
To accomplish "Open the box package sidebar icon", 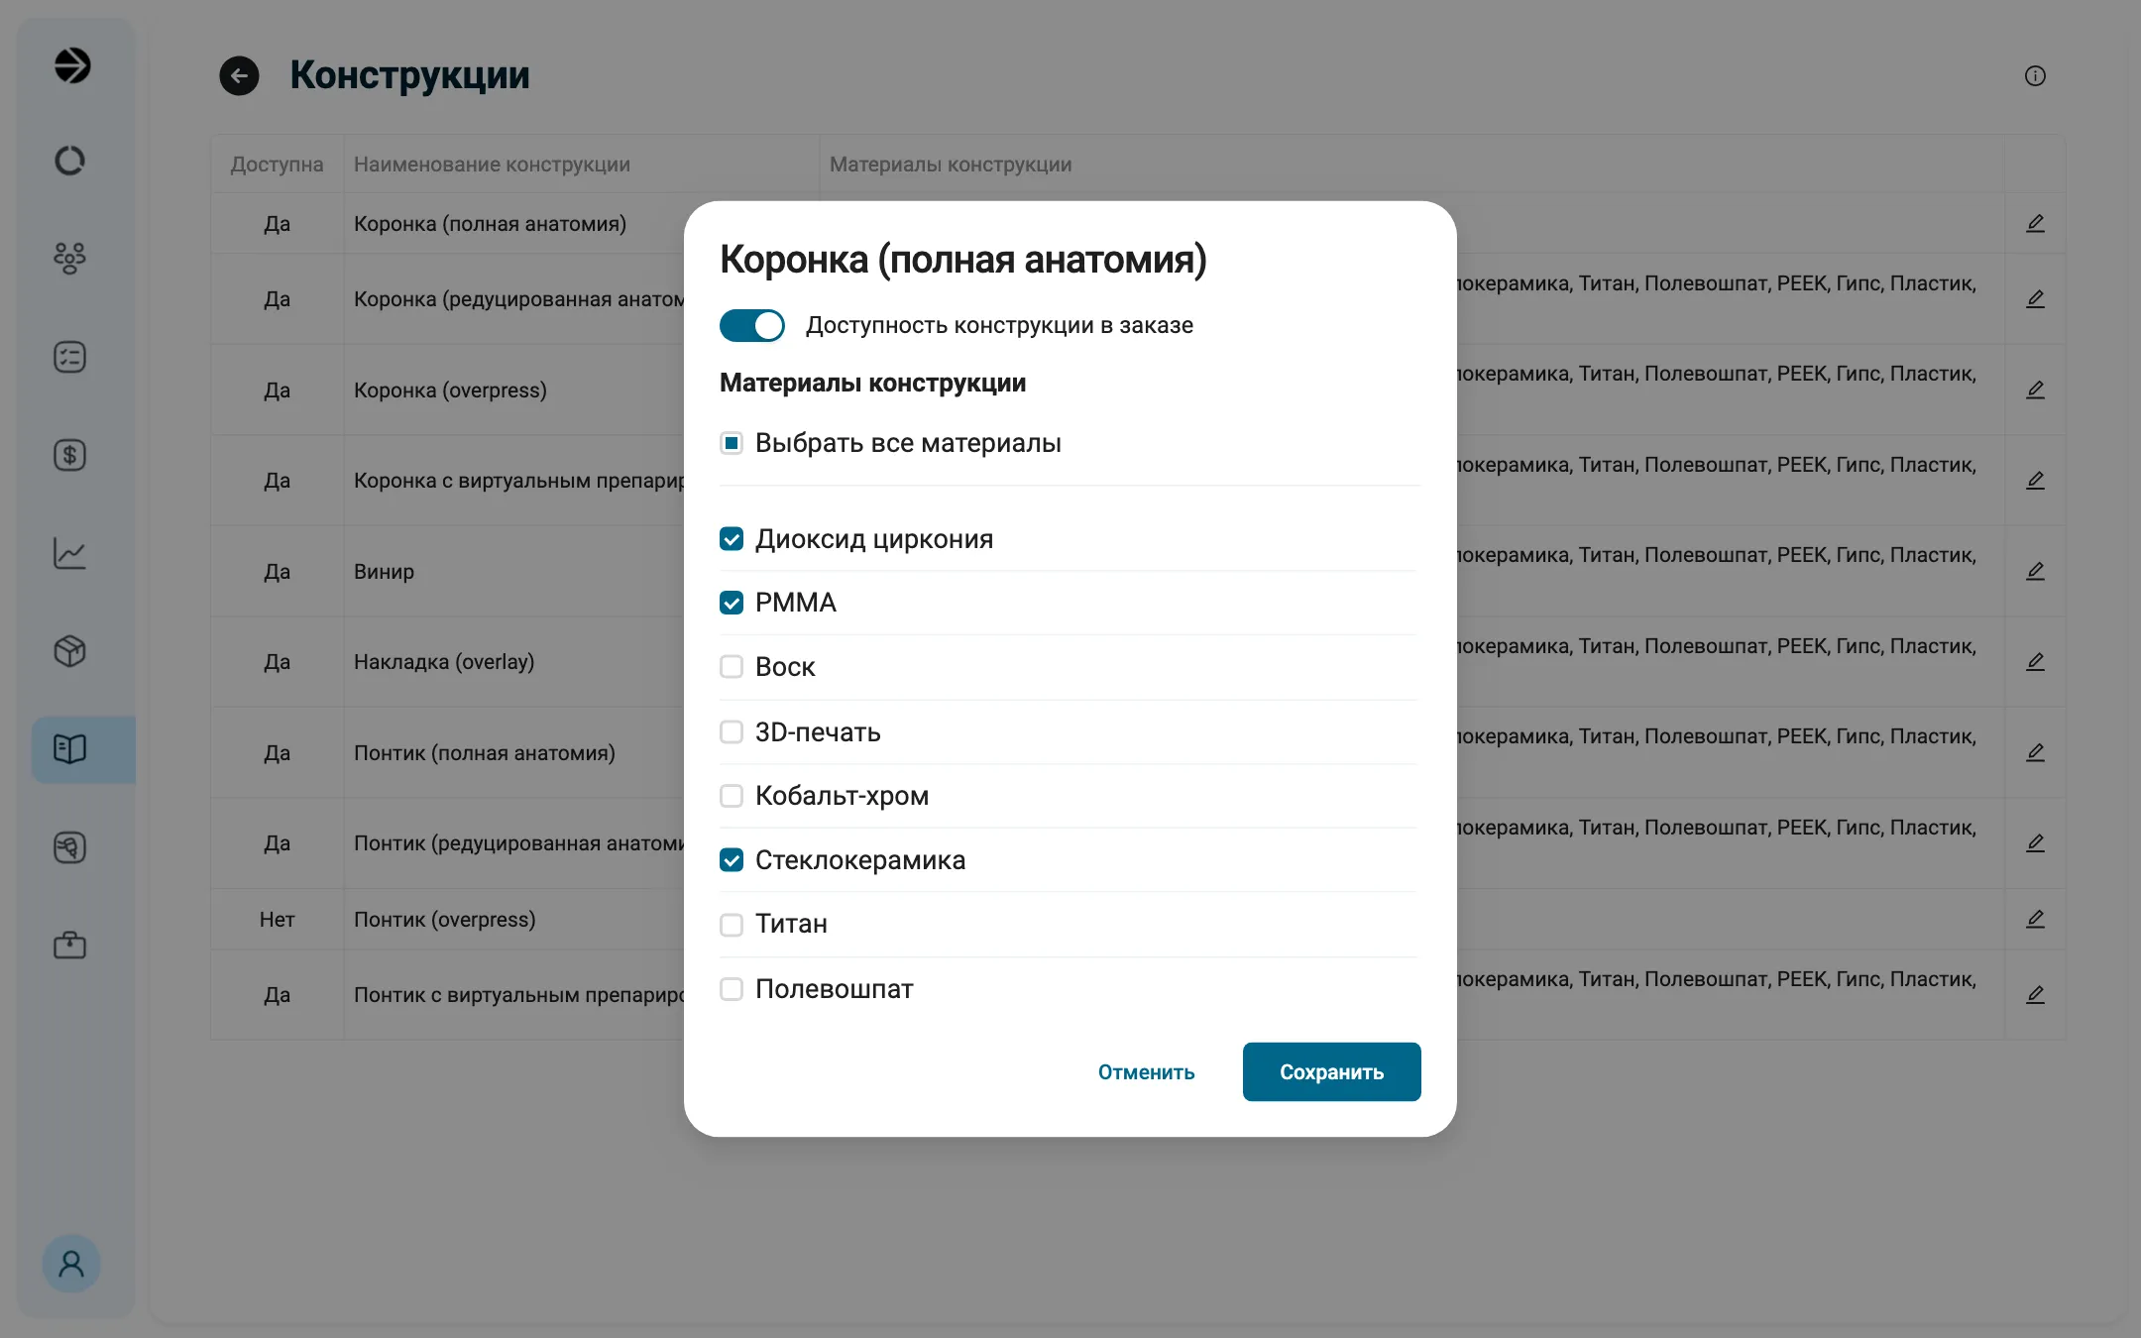I will pos(69,651).
